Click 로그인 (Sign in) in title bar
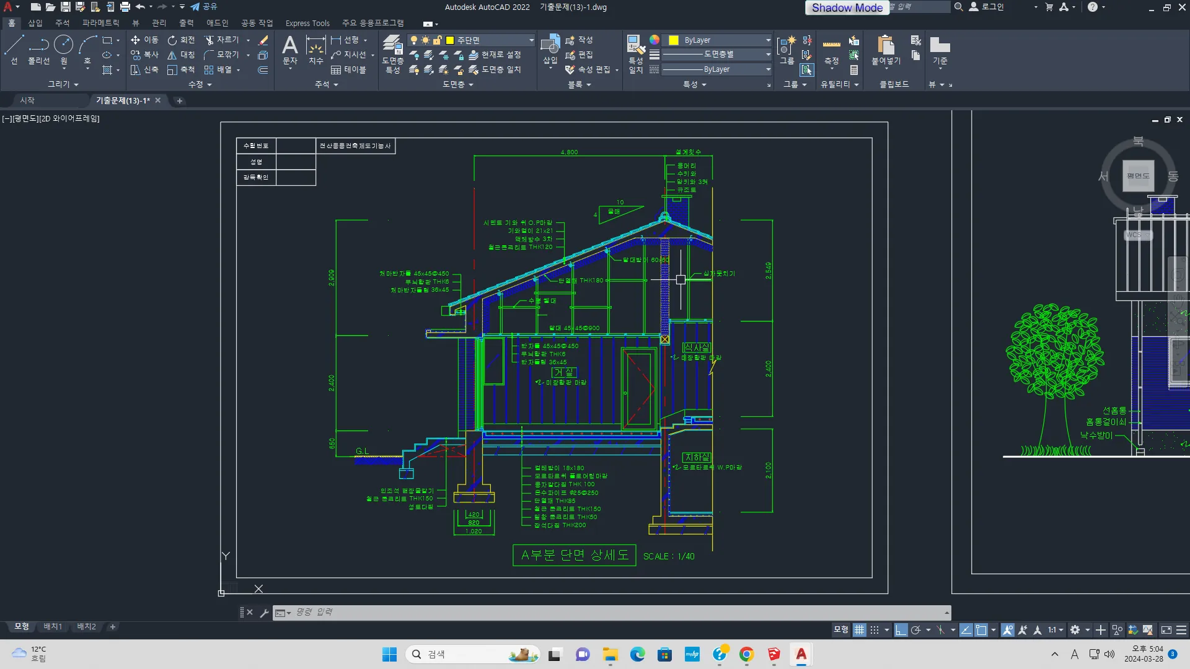1190x669 pixels. click(x=992, y=7)
